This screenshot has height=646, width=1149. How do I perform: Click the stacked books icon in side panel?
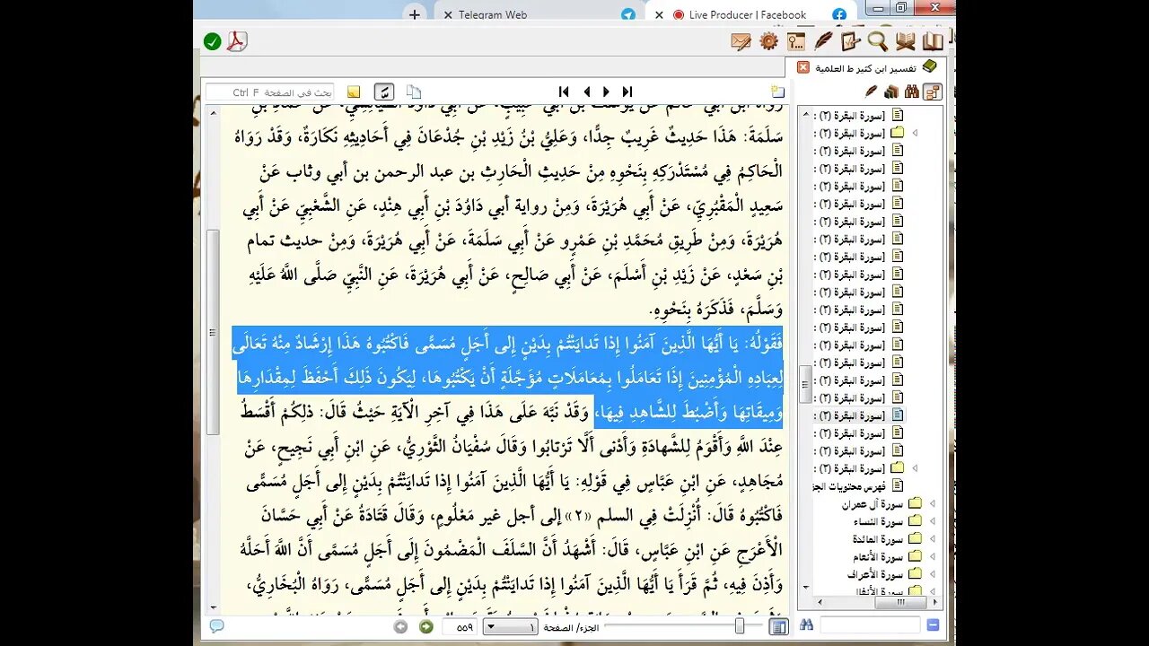click(x=890, y=92)
